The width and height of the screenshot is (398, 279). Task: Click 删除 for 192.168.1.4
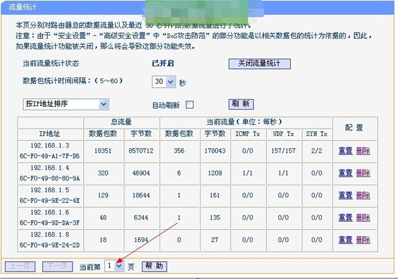tap(363, 173)
